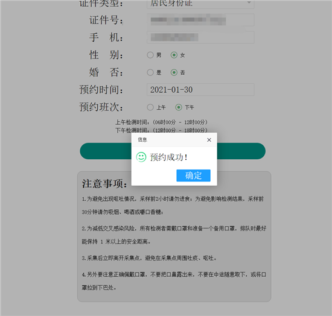Click the 预约成功 message text
This screenshot has width=332, height=316.
point(168,157)
